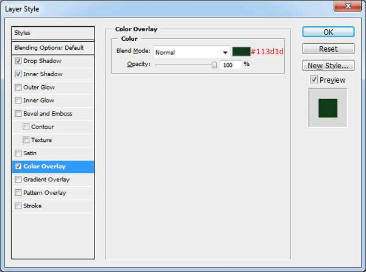The height and width of the screenshot is (272, 366).
Task: Select the Contour sub-item label
Action: (43, 127)
